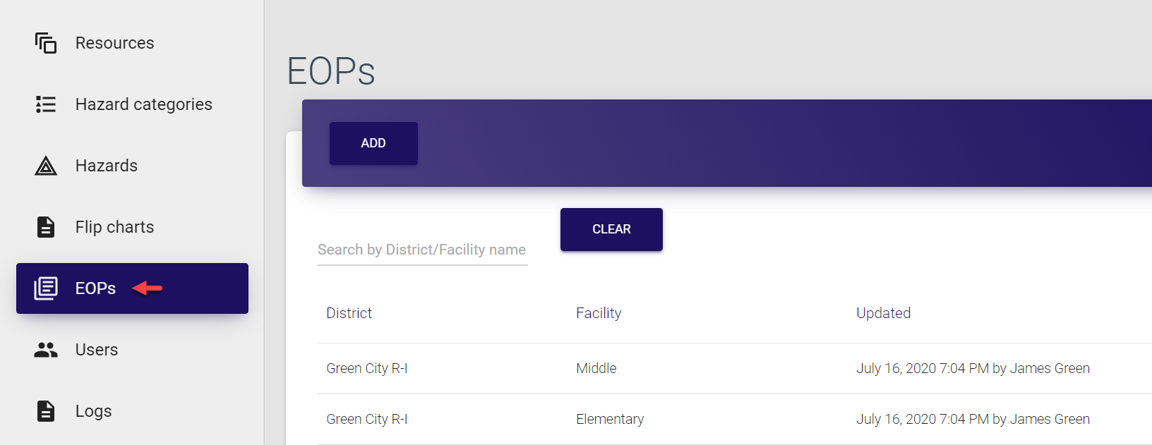Click the Flip charts document icon

(x=46, y=227)
